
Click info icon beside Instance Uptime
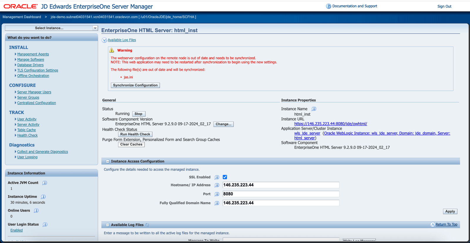43,197
